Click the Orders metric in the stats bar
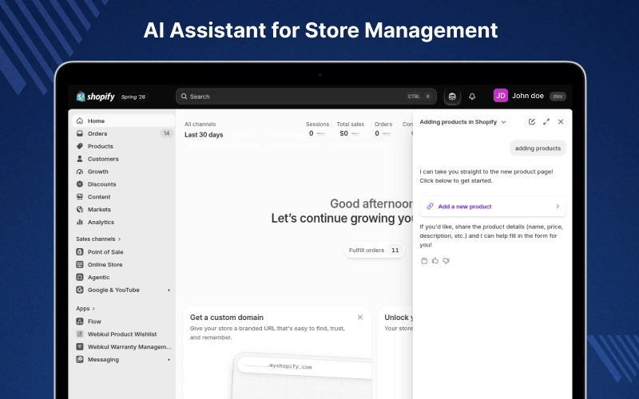 [x=383, y=129]
